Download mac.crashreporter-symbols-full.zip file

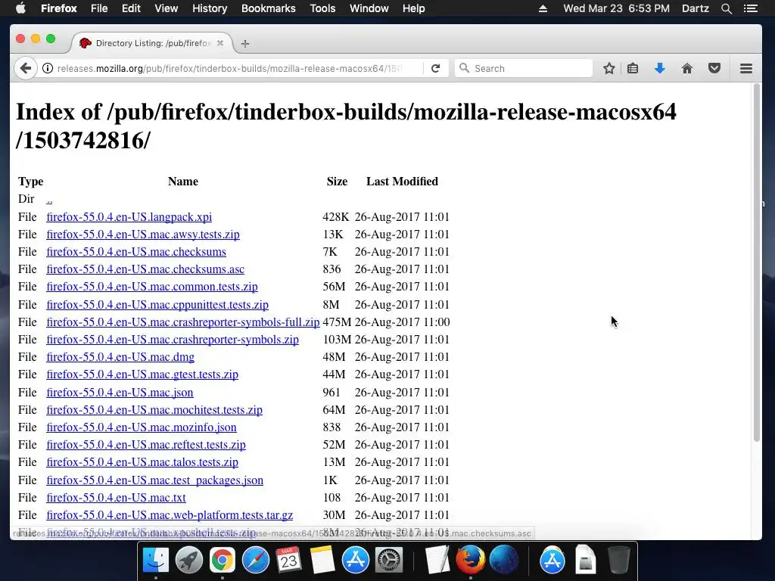tap(183, 322)
